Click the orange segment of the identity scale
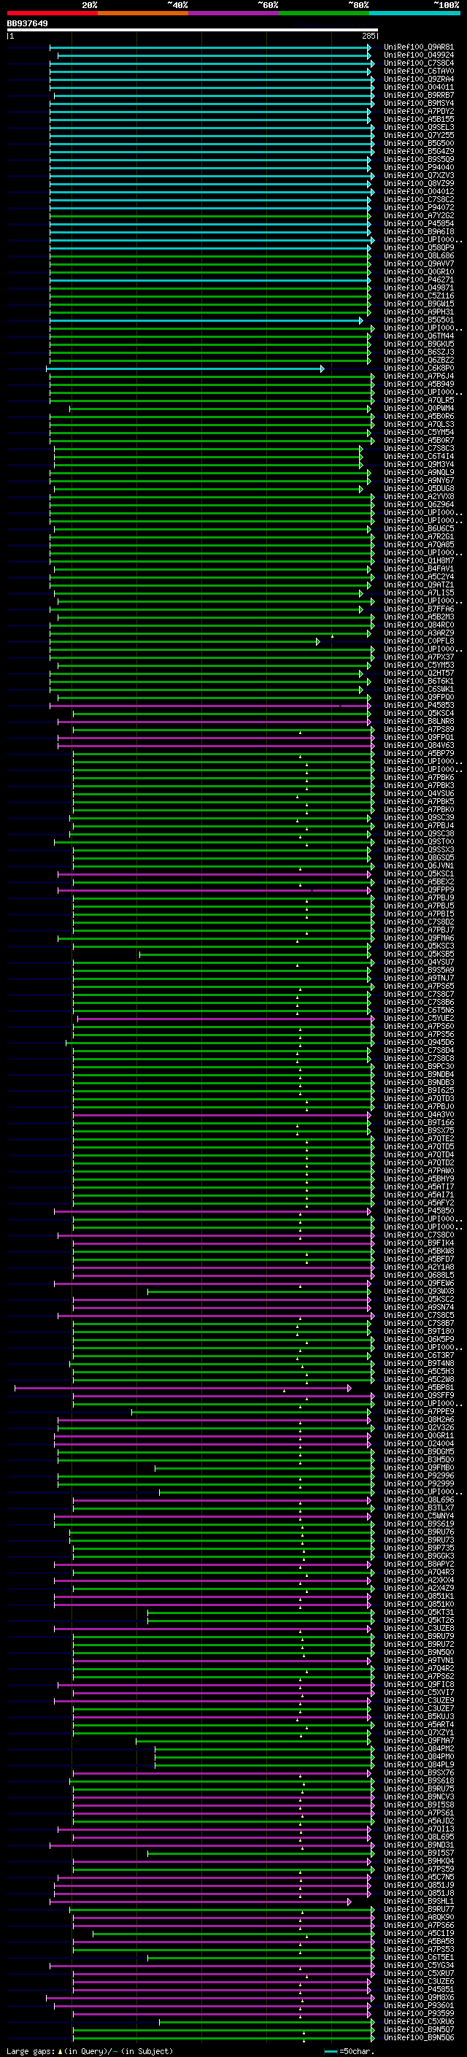The image size is (467, 2057). 143,13
